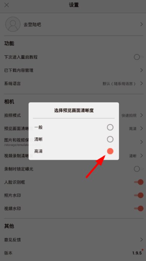Open 意见反馈 chevron arrow
146x261 pixels.
[141, 240]
